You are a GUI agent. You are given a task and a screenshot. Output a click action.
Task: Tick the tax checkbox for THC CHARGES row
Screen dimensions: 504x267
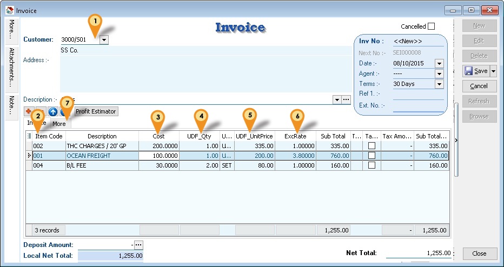372,146
